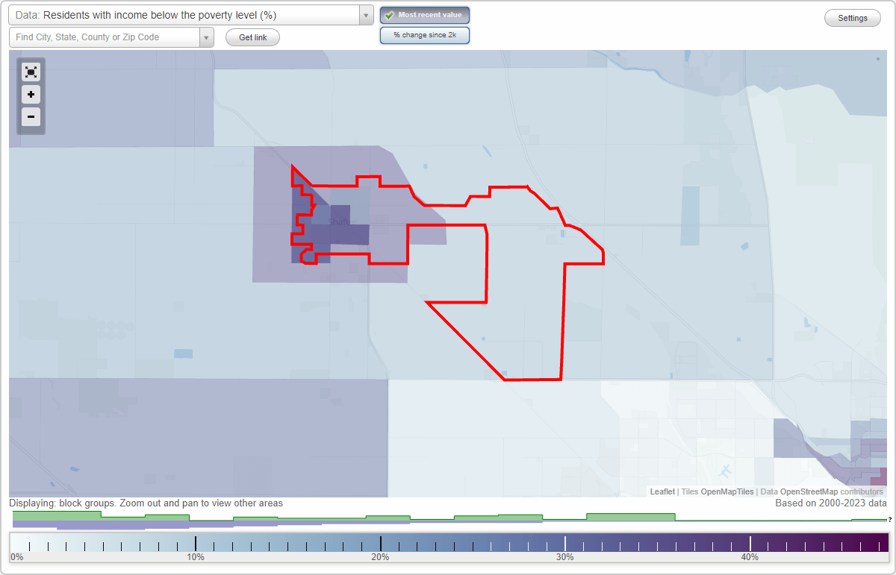This screenshot has height=575, width=896.
Task: Enable the '% change since 2k' view
Action: tap(425, 34)
